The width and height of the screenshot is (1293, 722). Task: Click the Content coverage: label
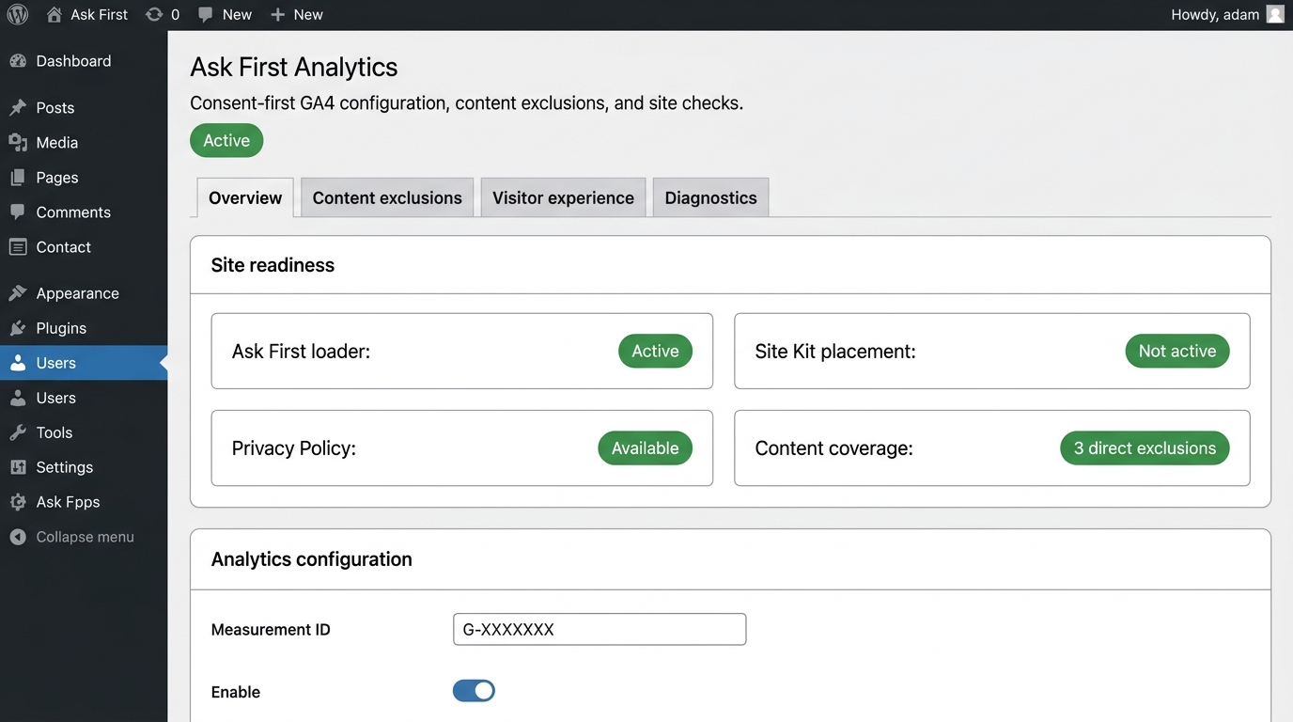(833, 448)
